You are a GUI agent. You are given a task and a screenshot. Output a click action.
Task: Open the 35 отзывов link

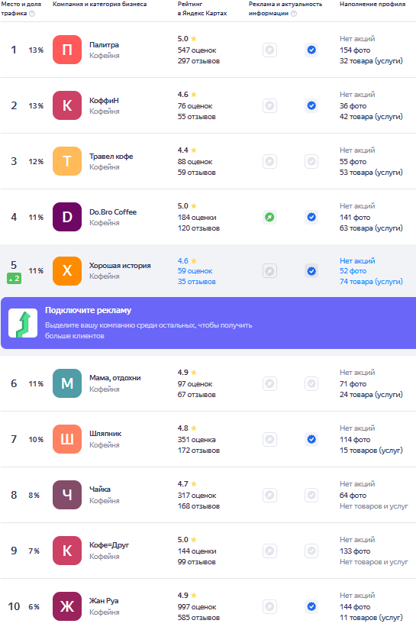(197, 282)
